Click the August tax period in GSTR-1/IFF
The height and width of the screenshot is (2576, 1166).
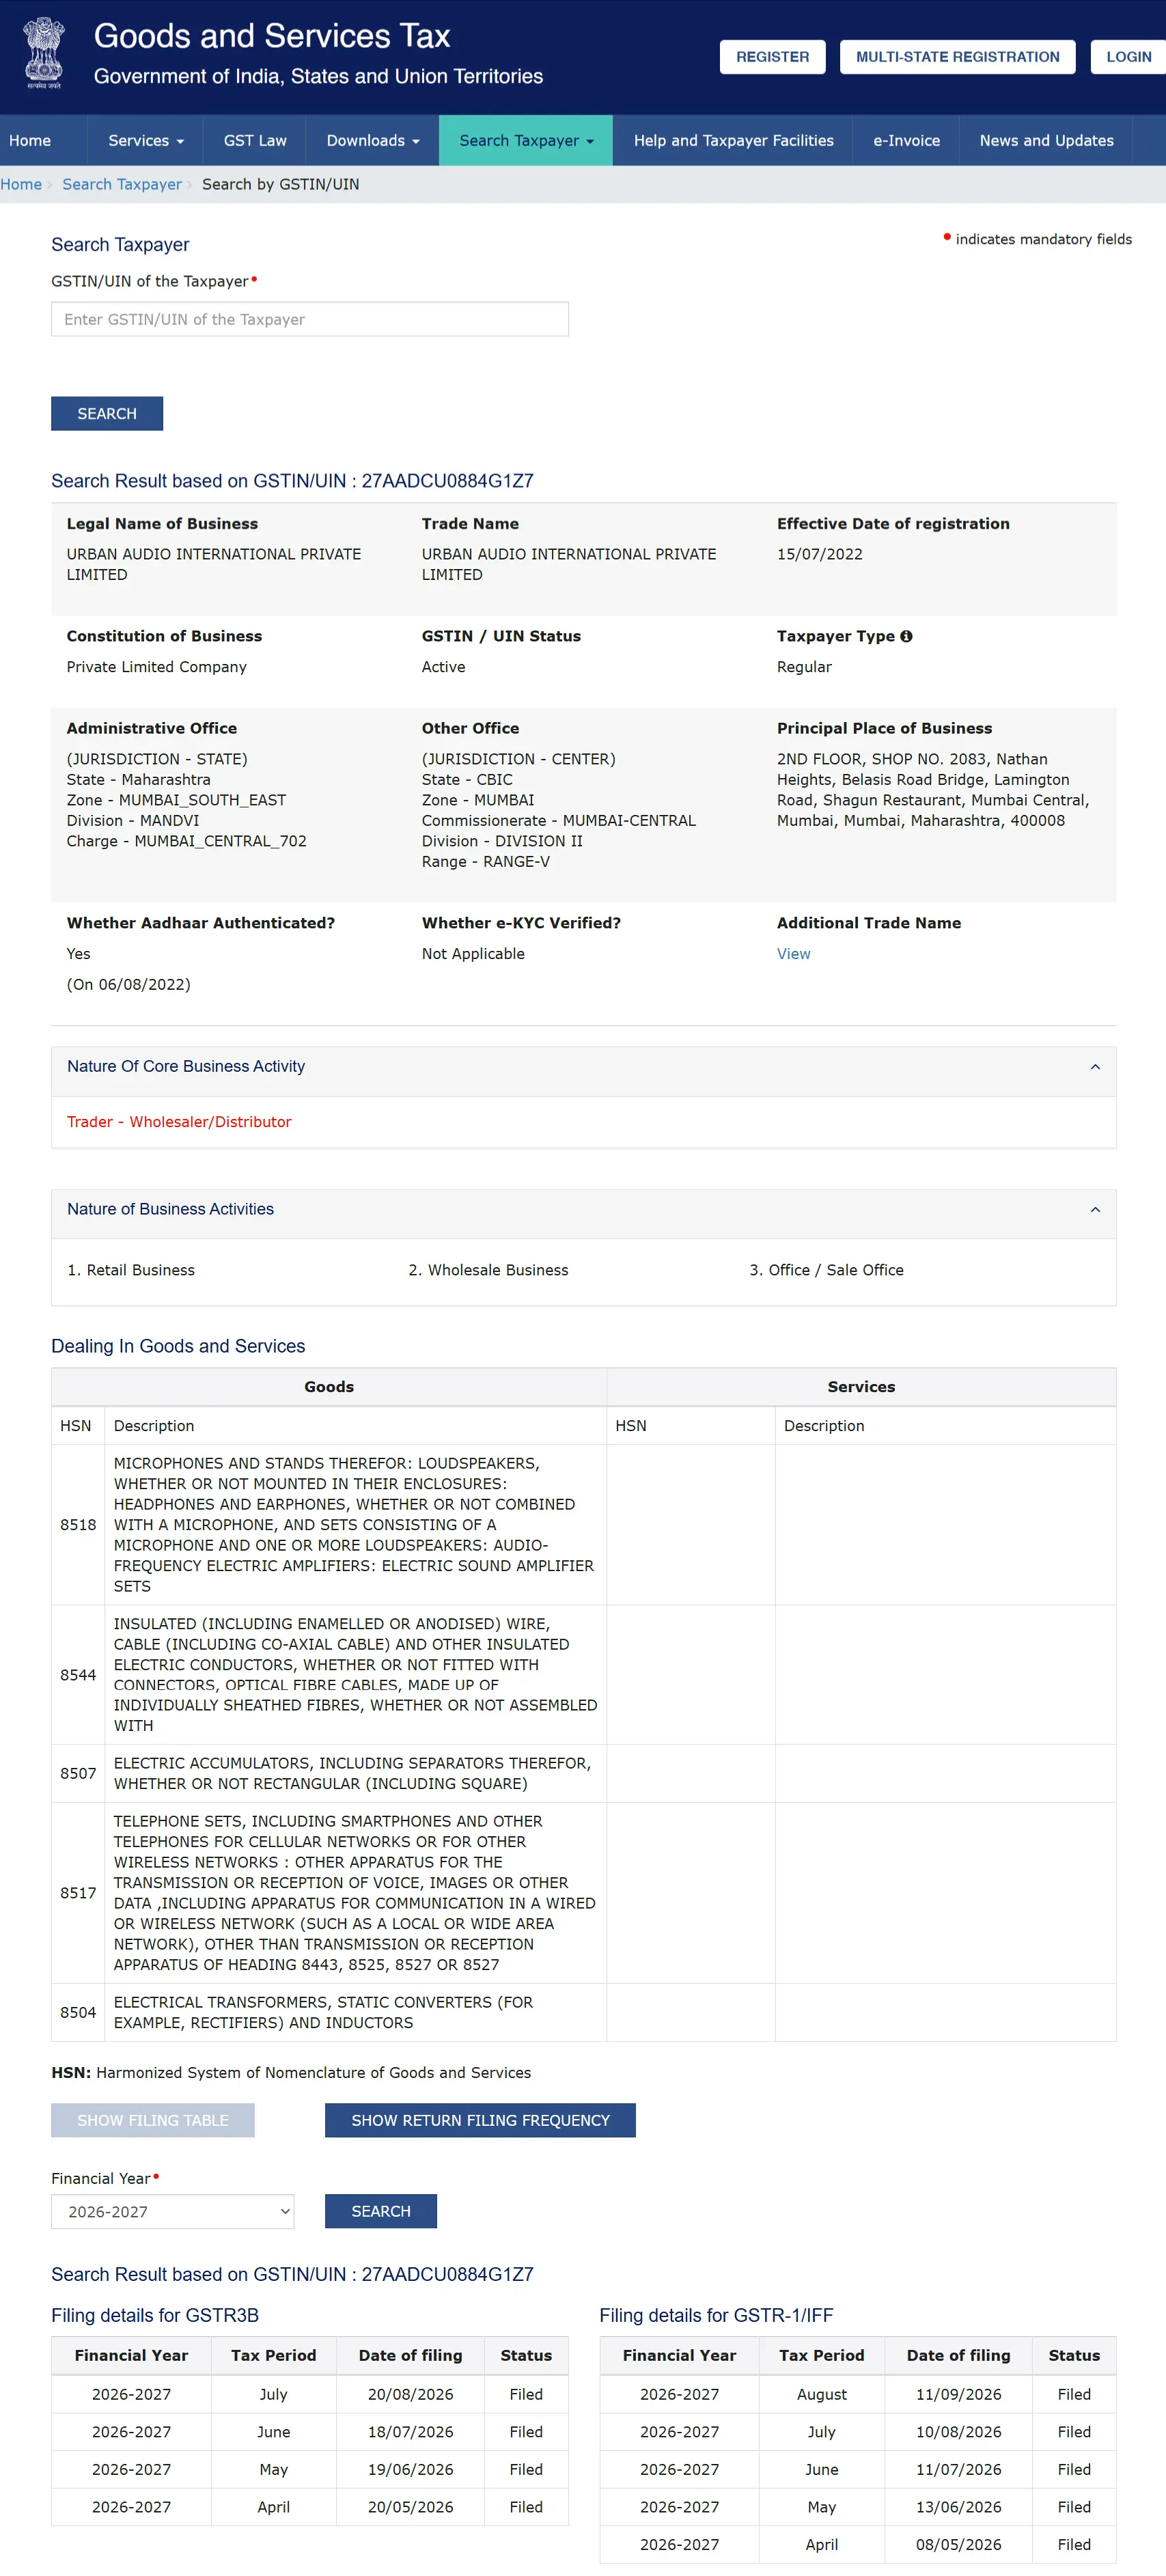[x=821, y=2394]
